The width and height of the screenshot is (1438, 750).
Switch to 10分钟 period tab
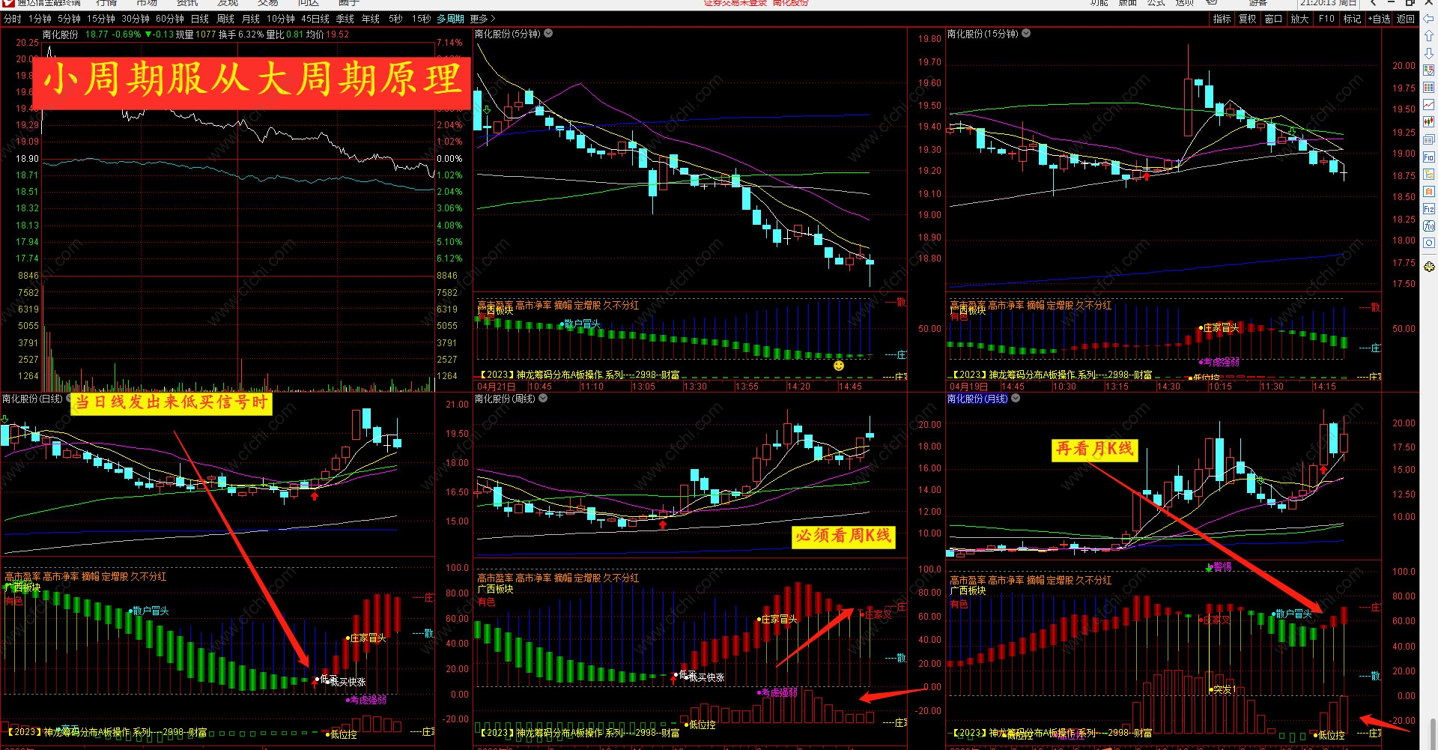(281, 19)
